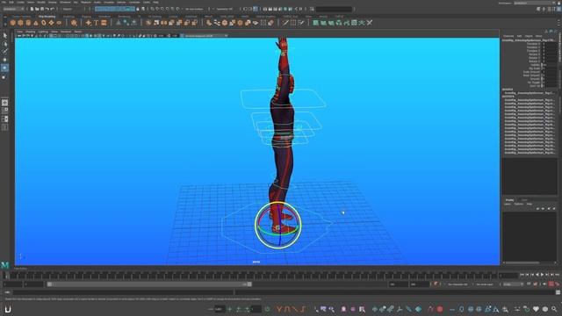This screenshot has height=316, width=562.
Task: Open the No Character Set dropdown
Action: tap(458, 284)
